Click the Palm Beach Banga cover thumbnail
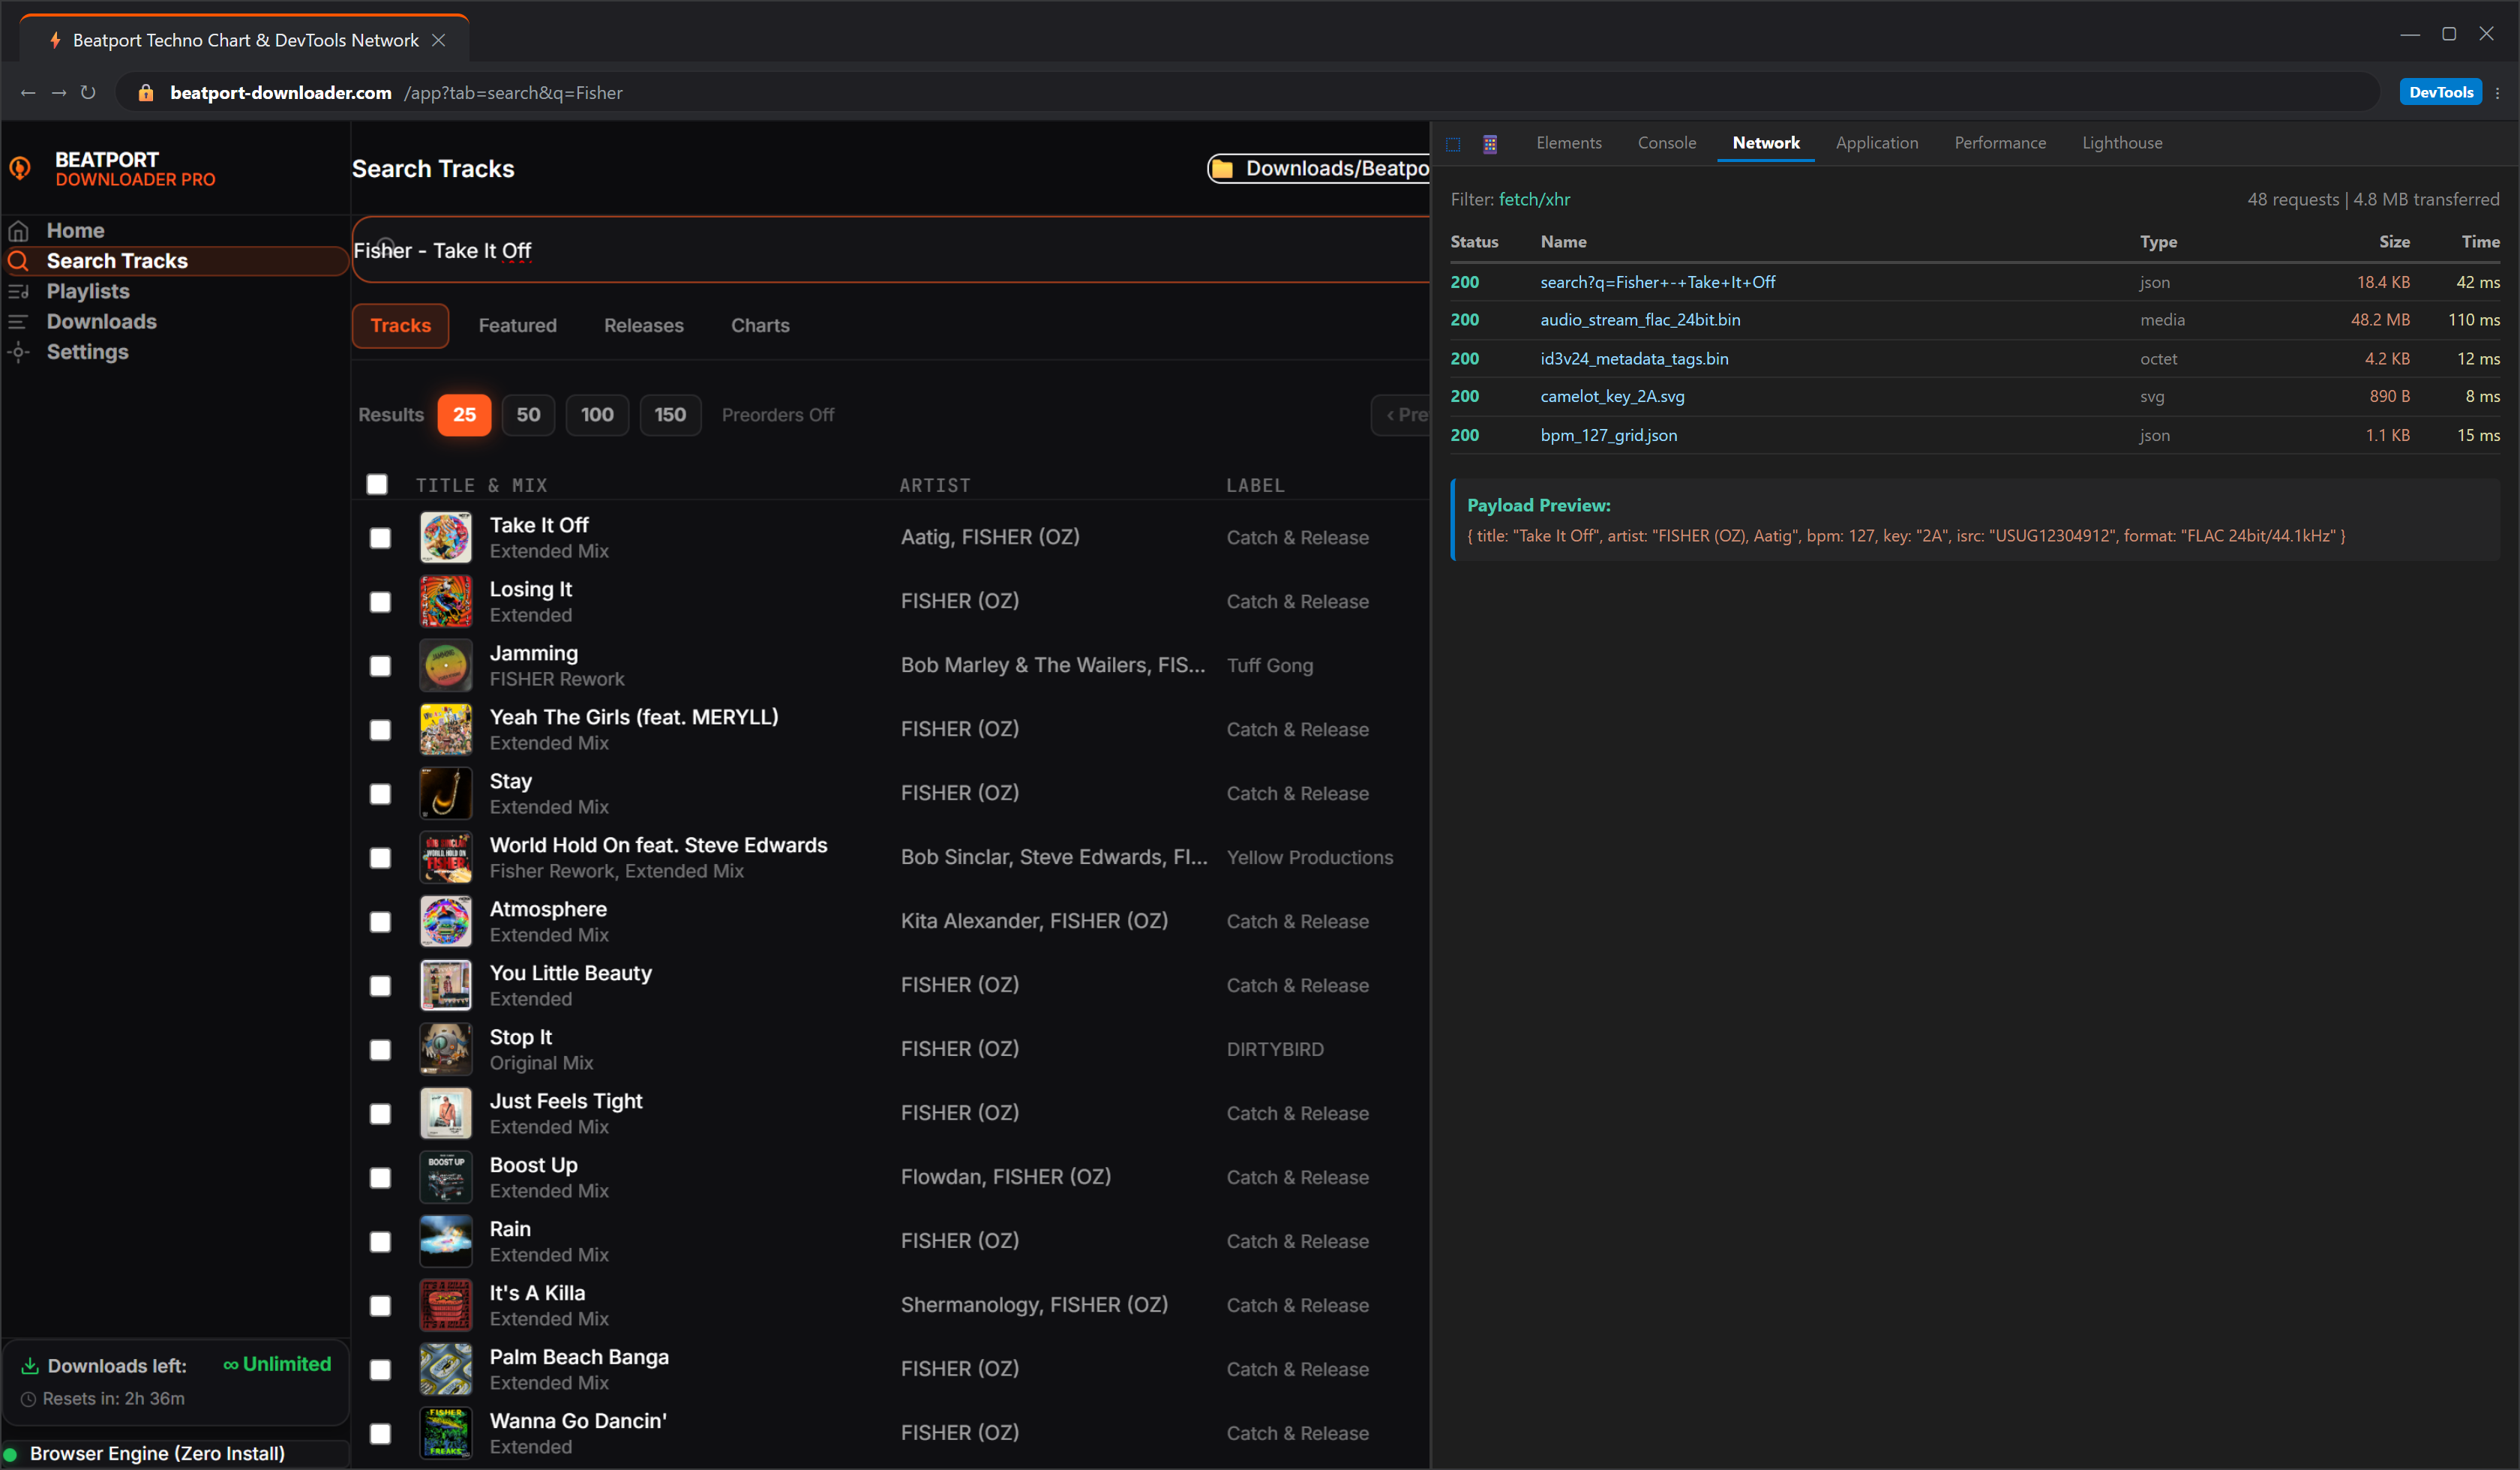Viewport: 2520px width, 1470px height. tap(445, 1370)
